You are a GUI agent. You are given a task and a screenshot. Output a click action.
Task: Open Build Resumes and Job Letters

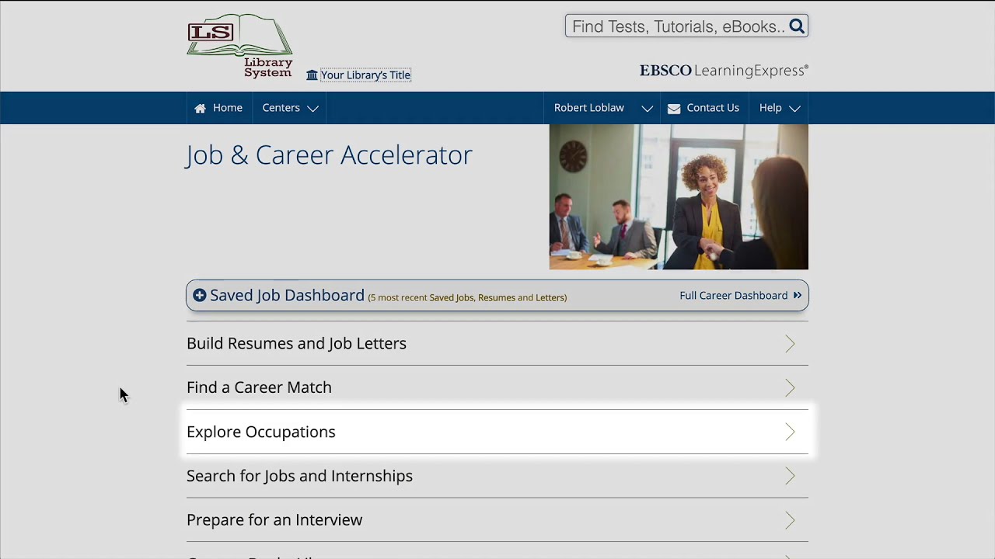point(497,343)
